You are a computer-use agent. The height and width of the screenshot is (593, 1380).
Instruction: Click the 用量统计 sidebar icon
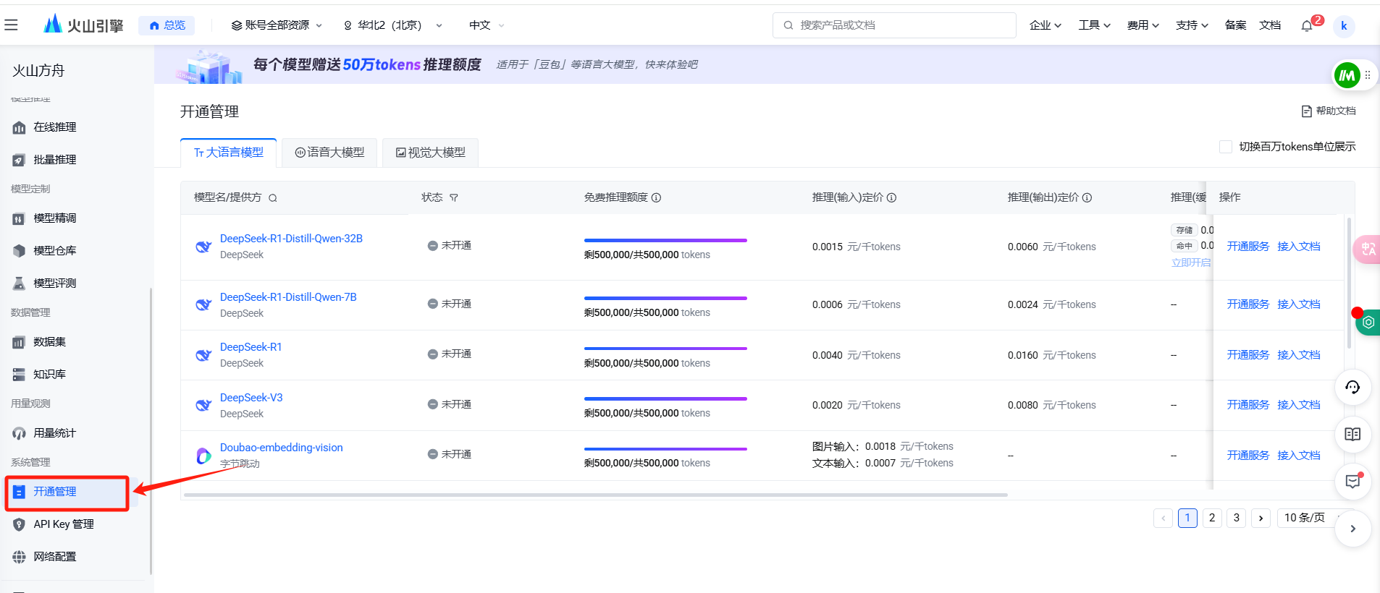point(20,433)
